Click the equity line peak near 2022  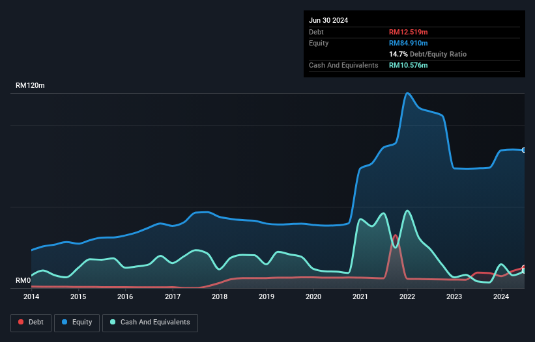(x=407, y=93)
